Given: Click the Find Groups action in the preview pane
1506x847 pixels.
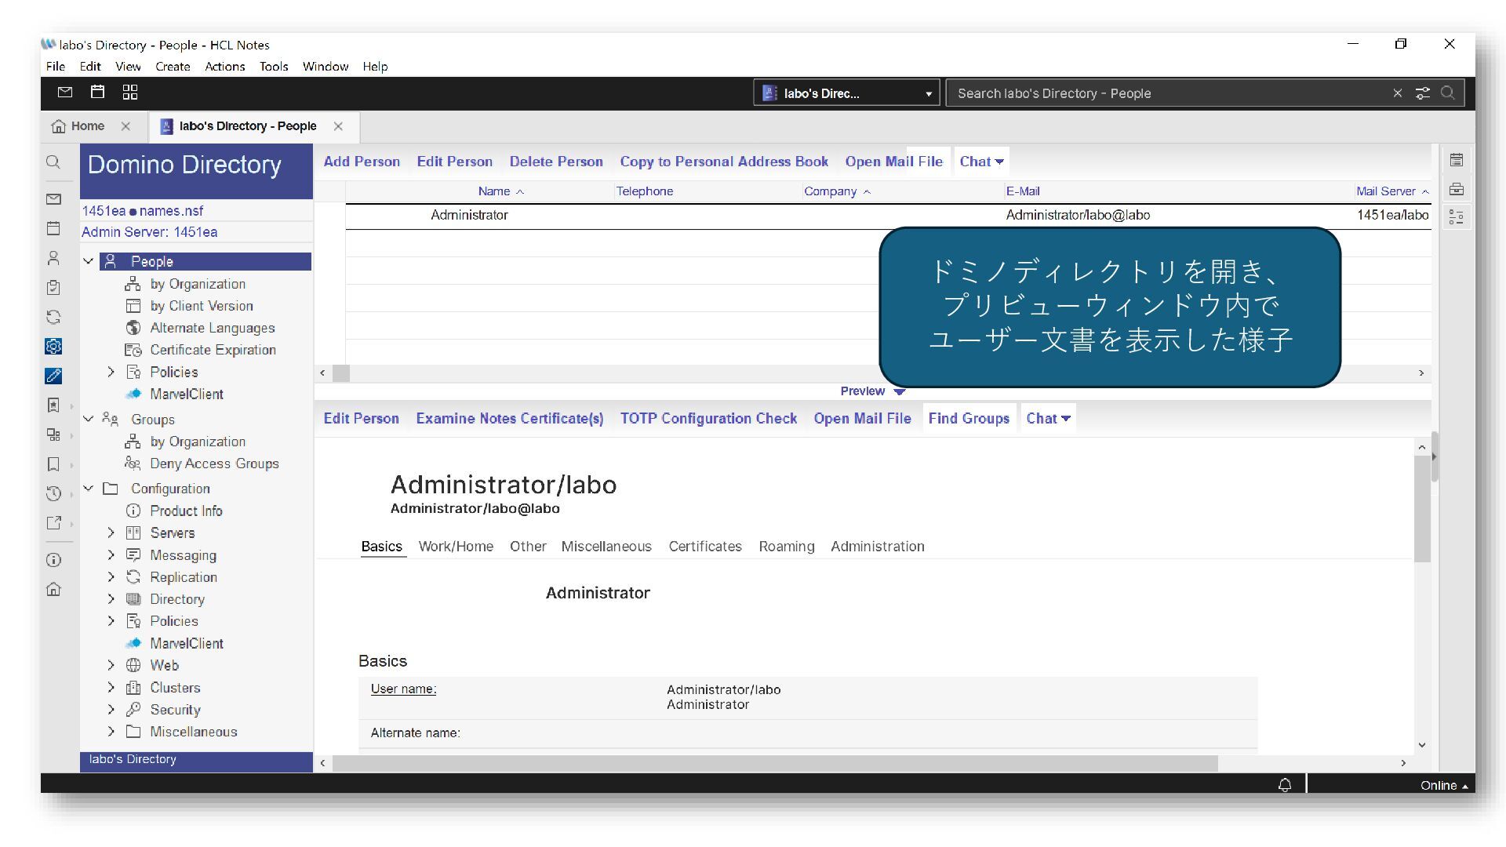Looking at the screenshot, I should pyautogui.click(x=968, y=419).
